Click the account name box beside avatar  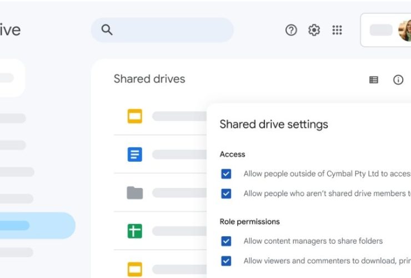(381, 30)
